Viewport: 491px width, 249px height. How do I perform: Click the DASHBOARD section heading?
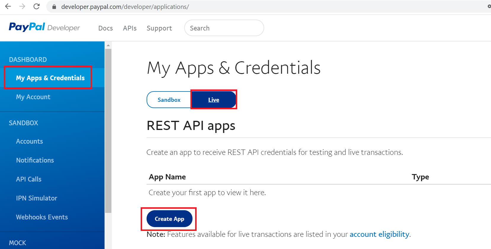tap(28, 60)
